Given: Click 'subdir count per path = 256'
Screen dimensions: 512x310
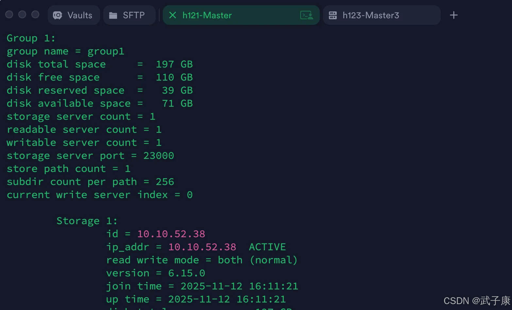Looking at the screenshot, I should [x=90, y=182].
